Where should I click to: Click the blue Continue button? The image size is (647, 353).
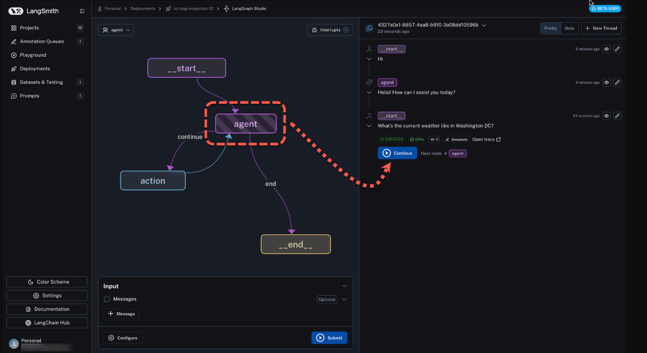(x=397, y=153)
